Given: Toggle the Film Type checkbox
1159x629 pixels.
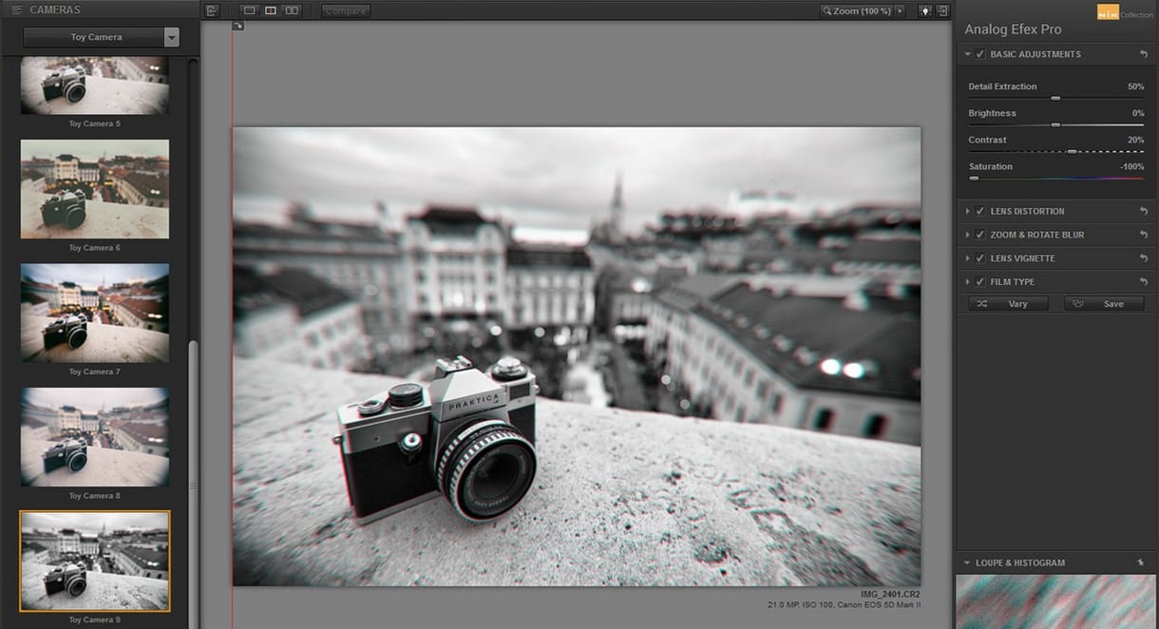Looking at the screenshot, I should click(980, 282).
